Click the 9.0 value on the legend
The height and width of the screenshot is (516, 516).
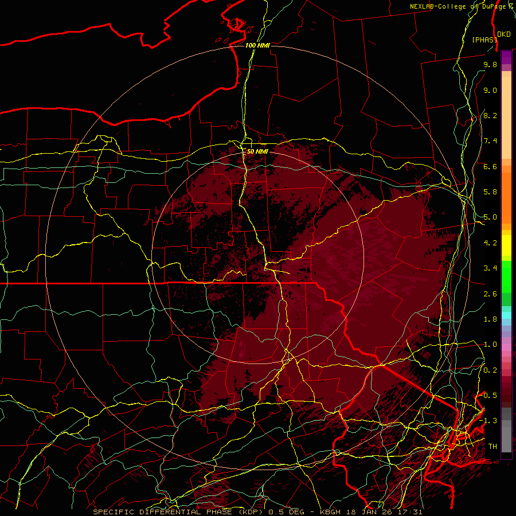coord(490,90)
